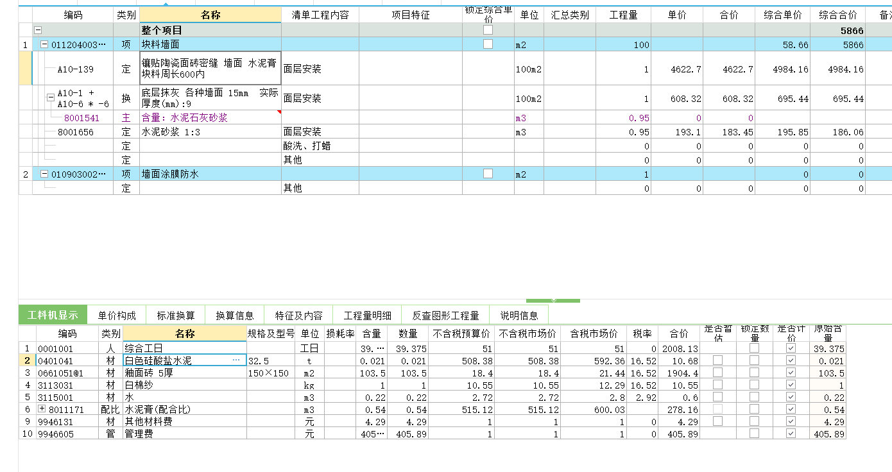Click the upper 编码 column header
Viewport: 892px width, 472px height.
click(x=73, y=15)
